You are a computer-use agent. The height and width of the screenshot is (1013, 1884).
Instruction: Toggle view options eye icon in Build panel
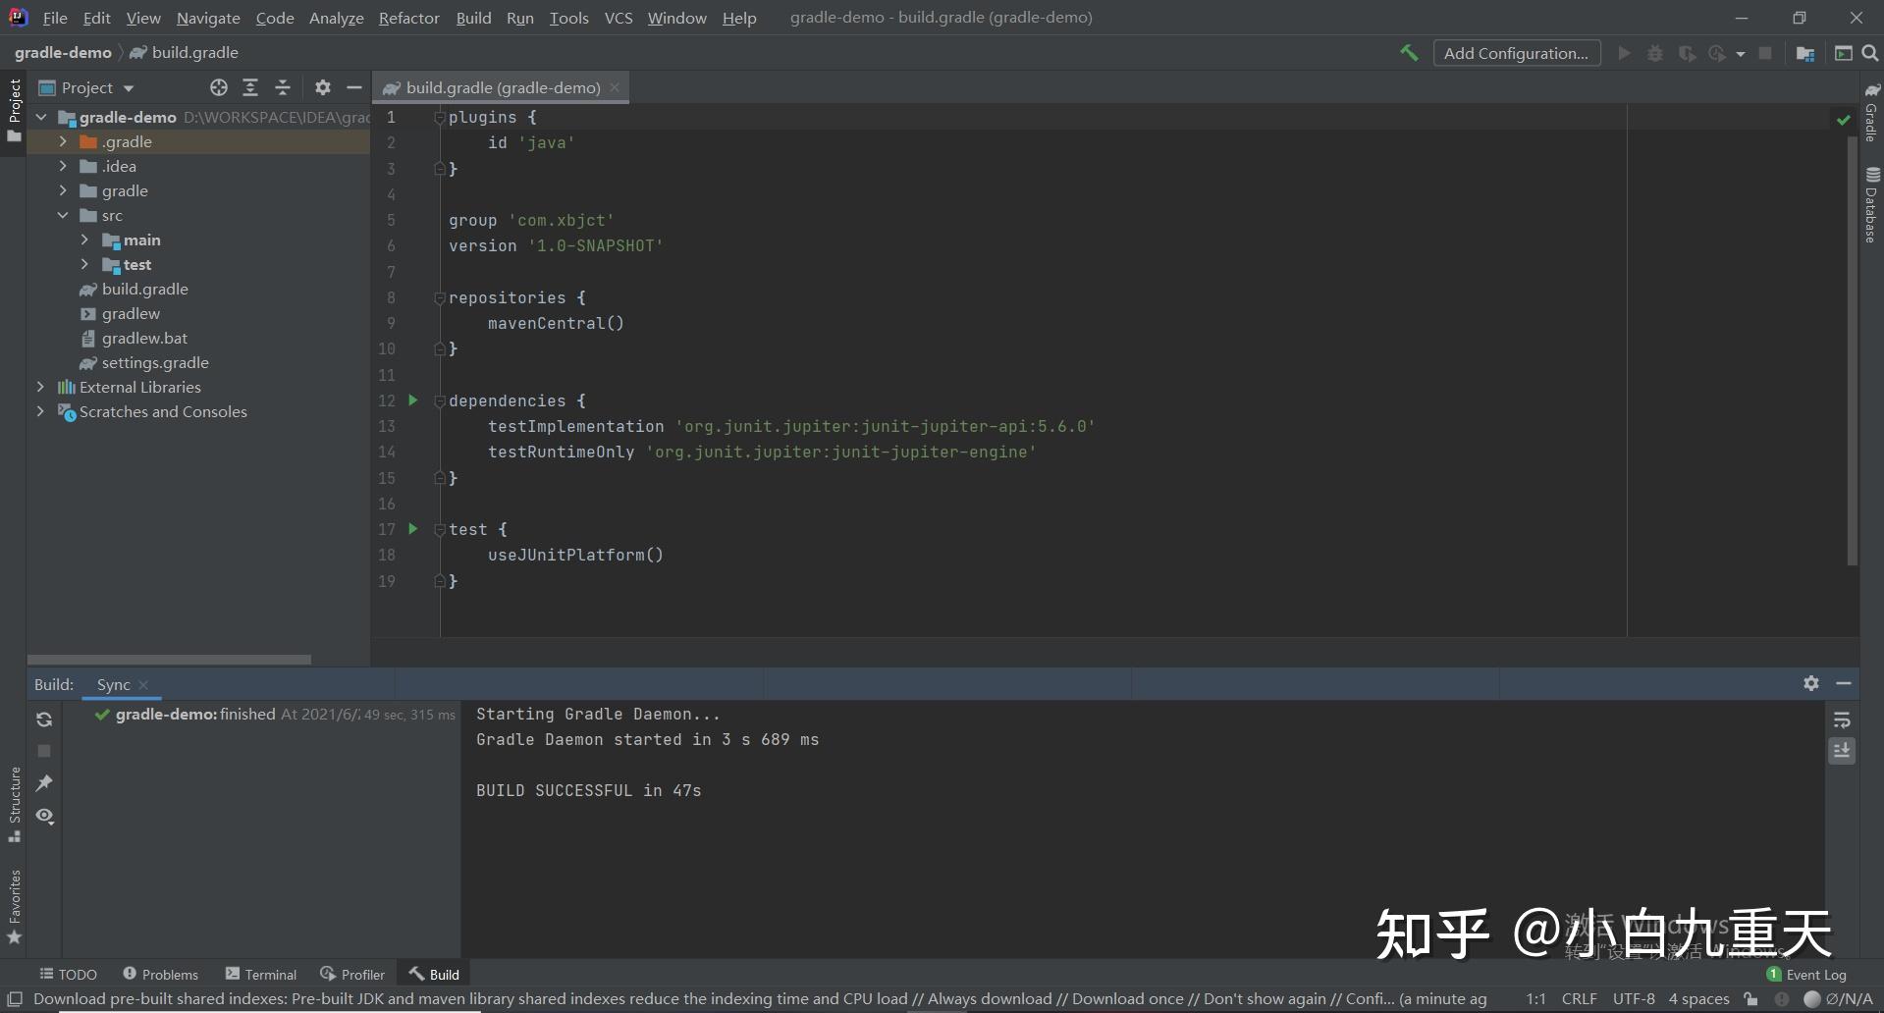(44, 816)
